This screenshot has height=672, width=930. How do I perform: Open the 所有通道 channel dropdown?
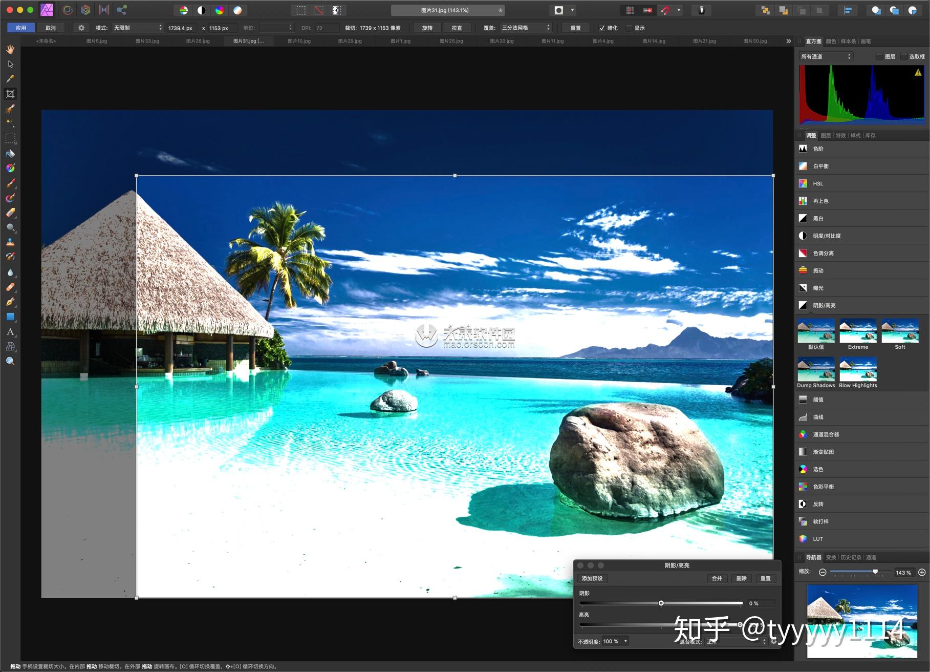coord(825,56)
